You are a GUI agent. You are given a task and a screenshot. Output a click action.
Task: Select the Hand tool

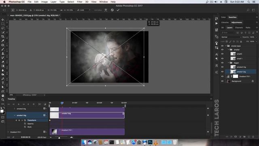click(3, 96)
